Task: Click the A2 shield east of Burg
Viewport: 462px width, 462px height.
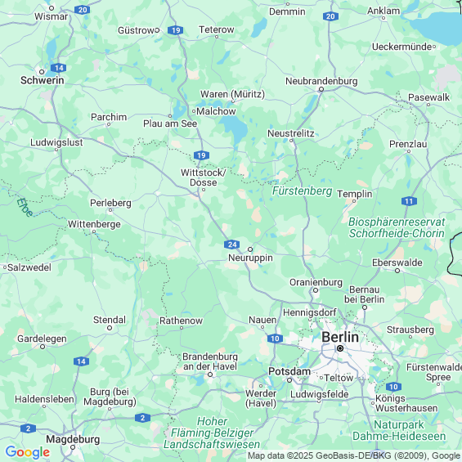Action: pyautogui.click(x=142, y=418)
